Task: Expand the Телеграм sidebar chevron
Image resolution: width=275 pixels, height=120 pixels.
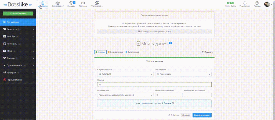Action: coord(33,73)
